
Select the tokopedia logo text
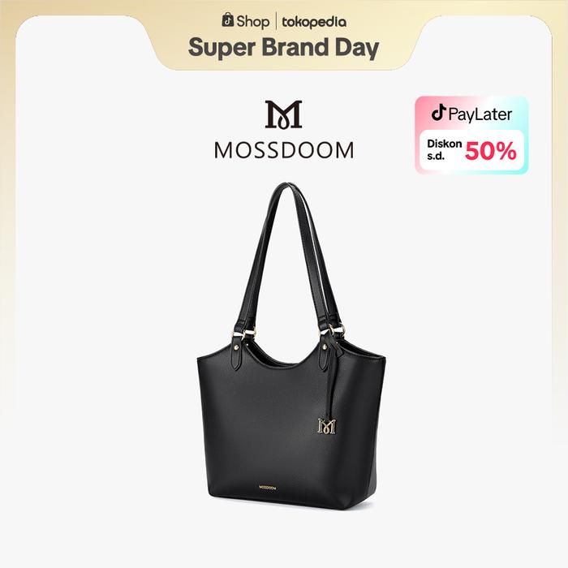(x=314, y=23)
